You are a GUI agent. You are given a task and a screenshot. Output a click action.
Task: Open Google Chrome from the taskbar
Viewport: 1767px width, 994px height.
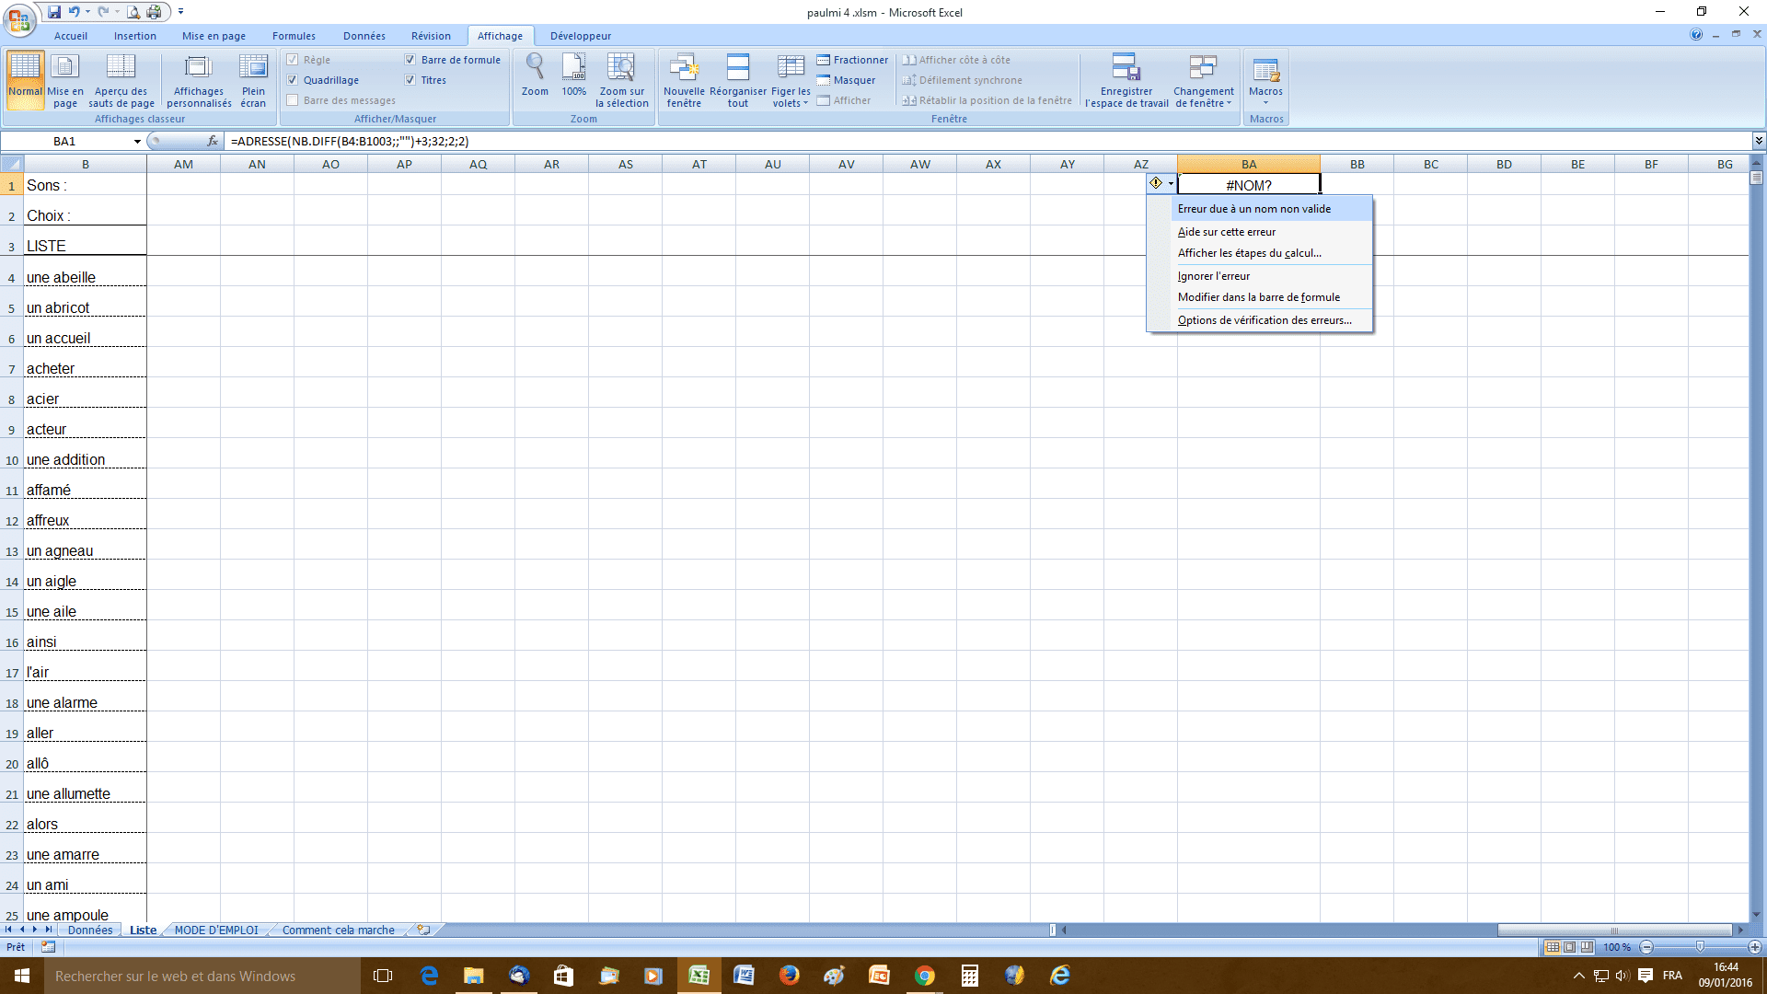click(924, 976)
